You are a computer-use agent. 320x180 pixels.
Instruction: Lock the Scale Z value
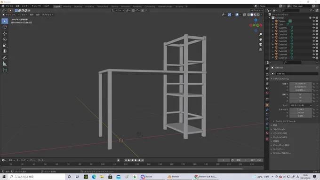click(313, 116)
